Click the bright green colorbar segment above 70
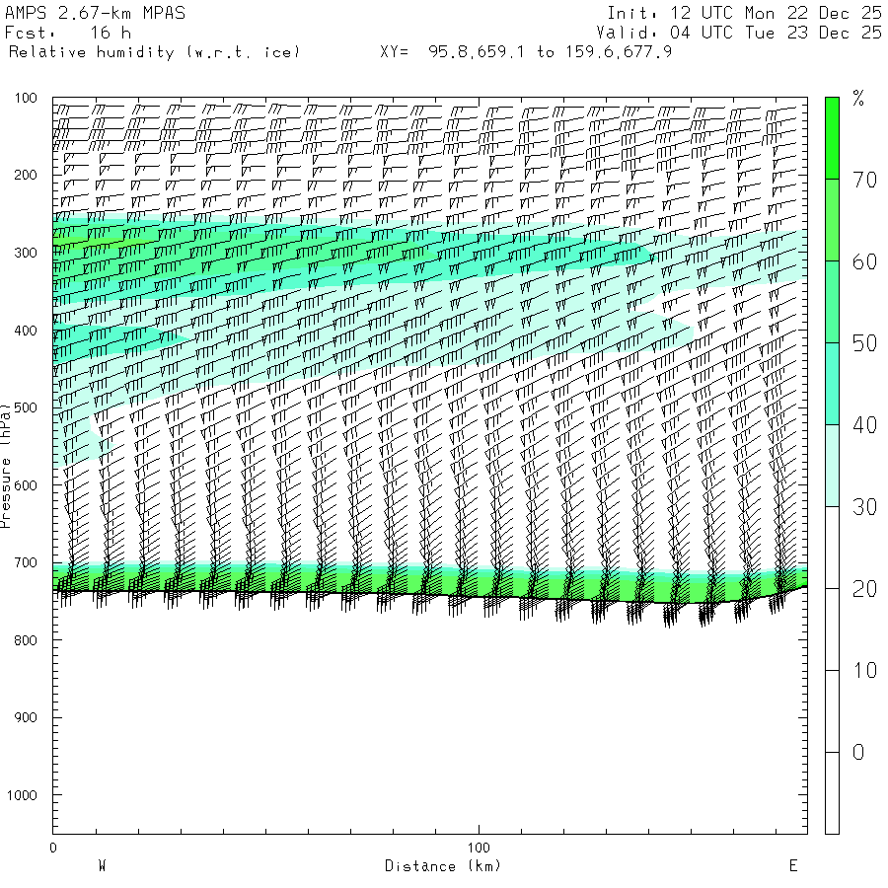The height and width of the screenshot is (888, 888). [x=832, y=138]
